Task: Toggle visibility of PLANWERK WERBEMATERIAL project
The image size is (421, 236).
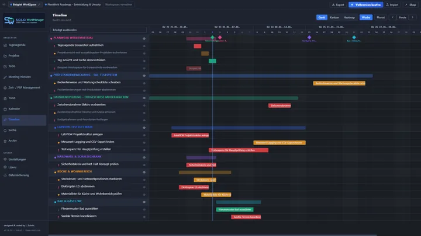Action: pyautogui.click(x=144, y=38)
